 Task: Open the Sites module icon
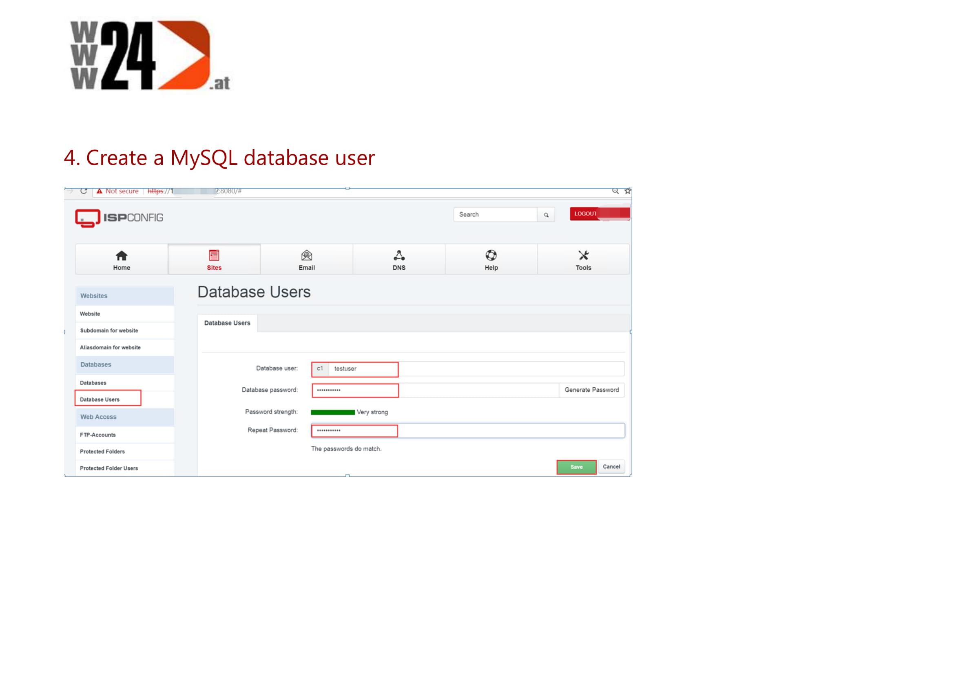(x=214, y=255)
